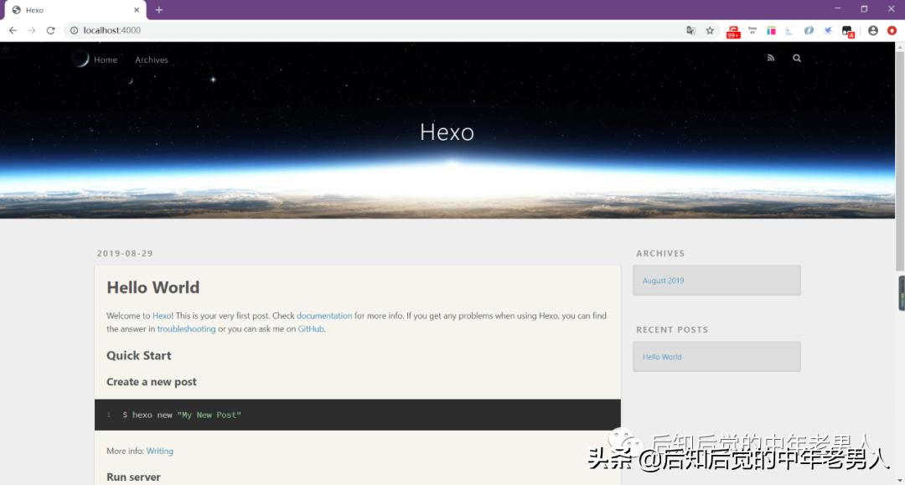Open Hello World under Recent Posts
Screen dimensions: 905x485
(662, 356)
